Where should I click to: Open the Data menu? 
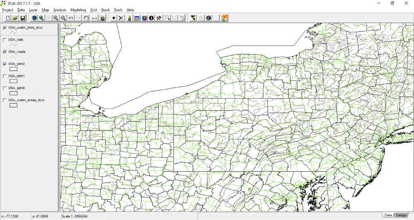(21, 10)
